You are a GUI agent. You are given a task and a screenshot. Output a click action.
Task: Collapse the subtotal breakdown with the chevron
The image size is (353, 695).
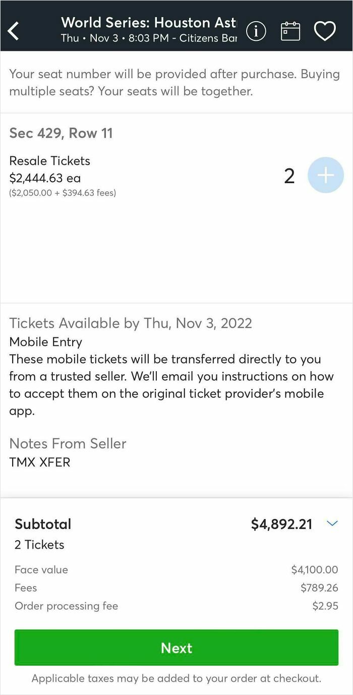click(x=332, y=524)
